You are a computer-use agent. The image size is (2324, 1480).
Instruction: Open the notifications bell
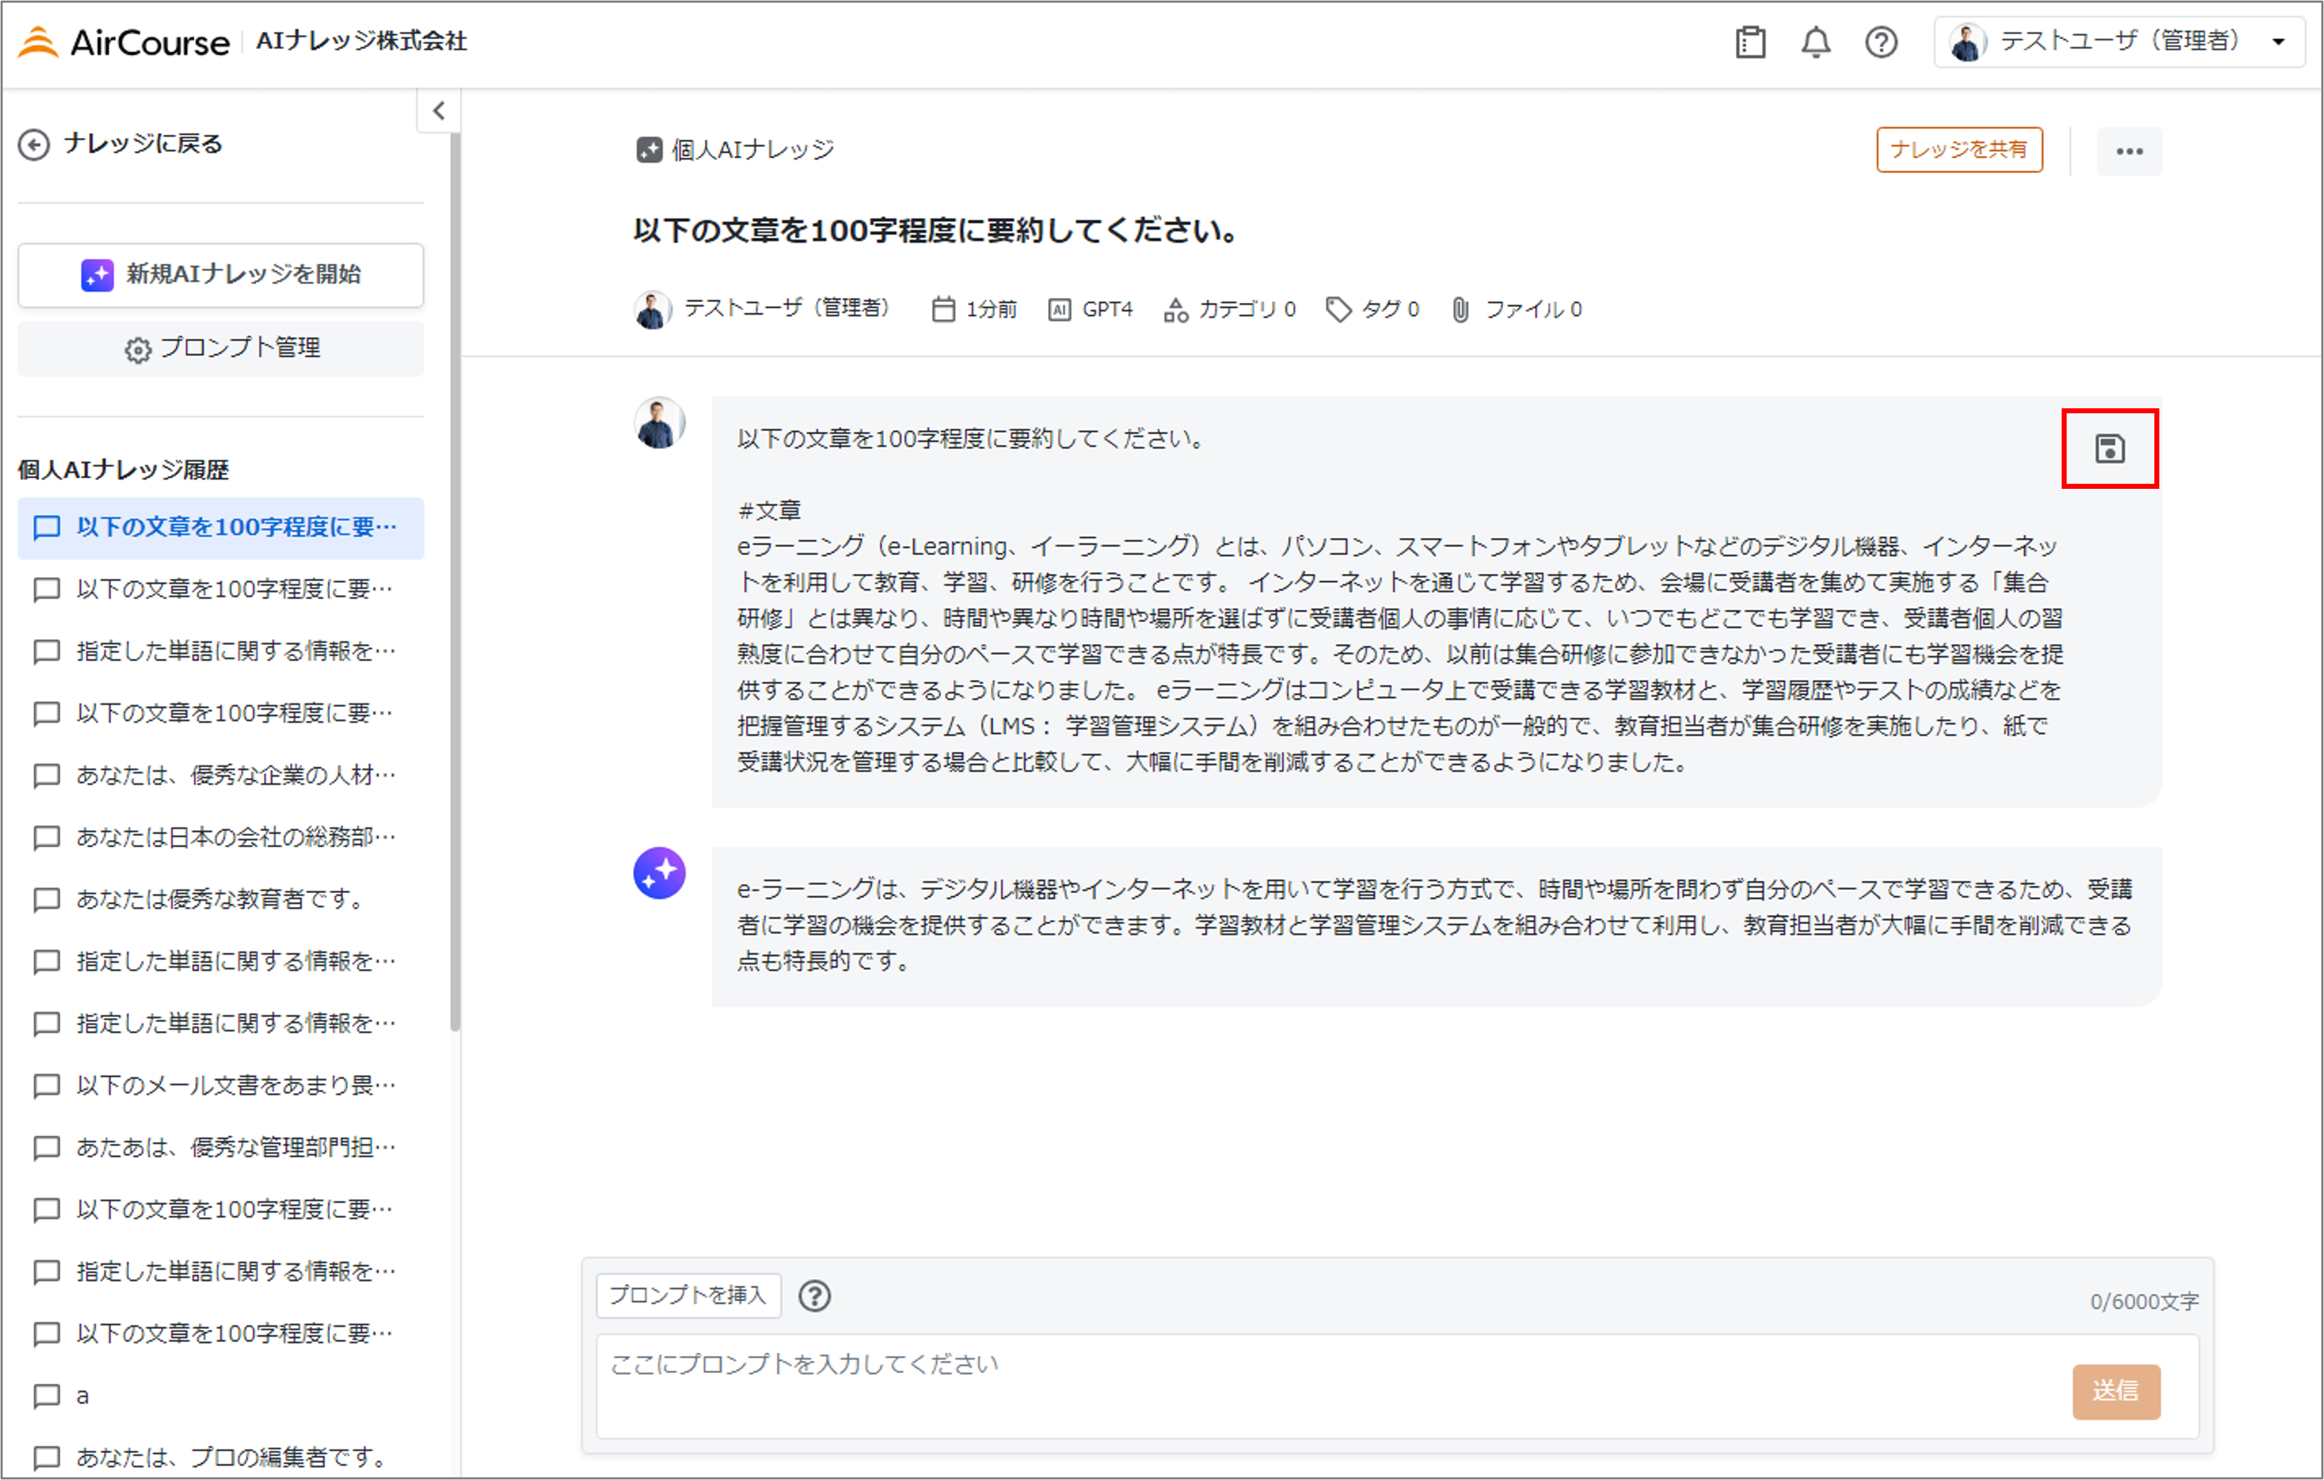(1816, 41)
